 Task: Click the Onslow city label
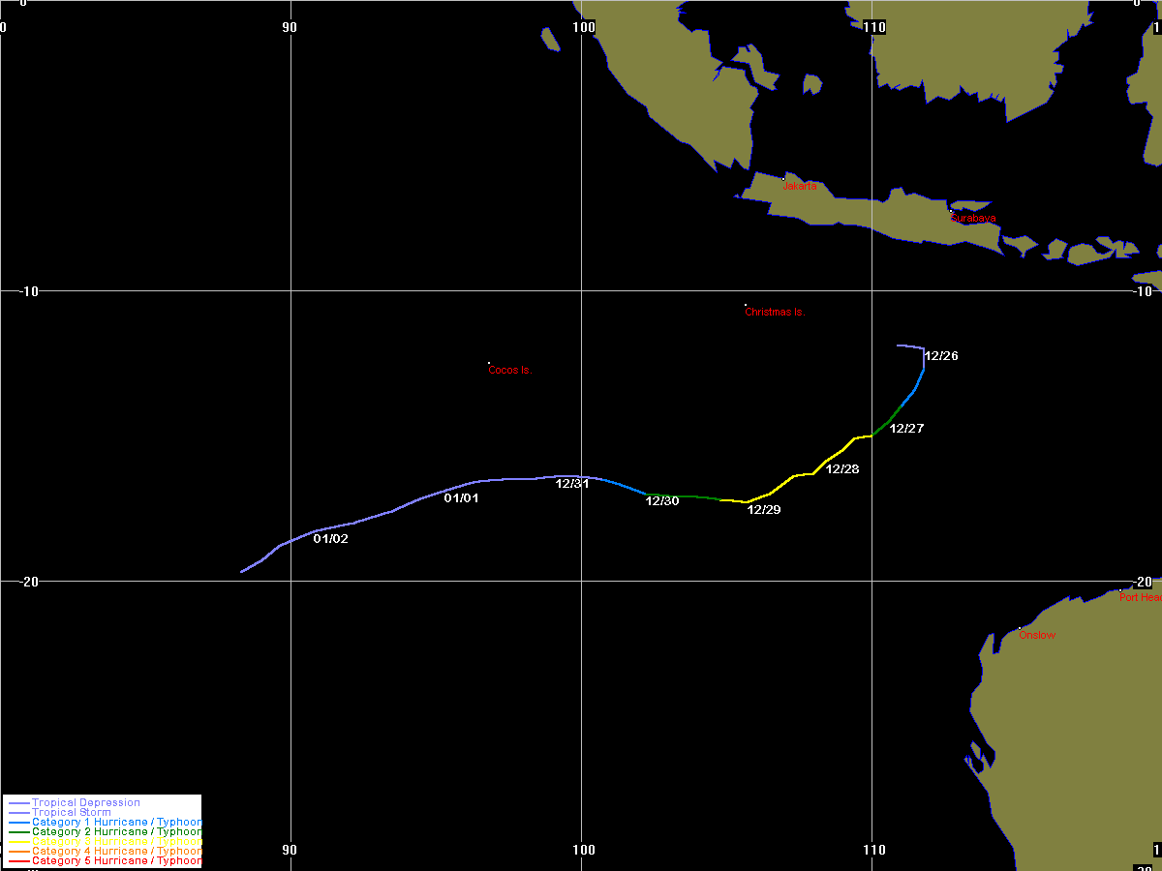(x=1037, y=635)
